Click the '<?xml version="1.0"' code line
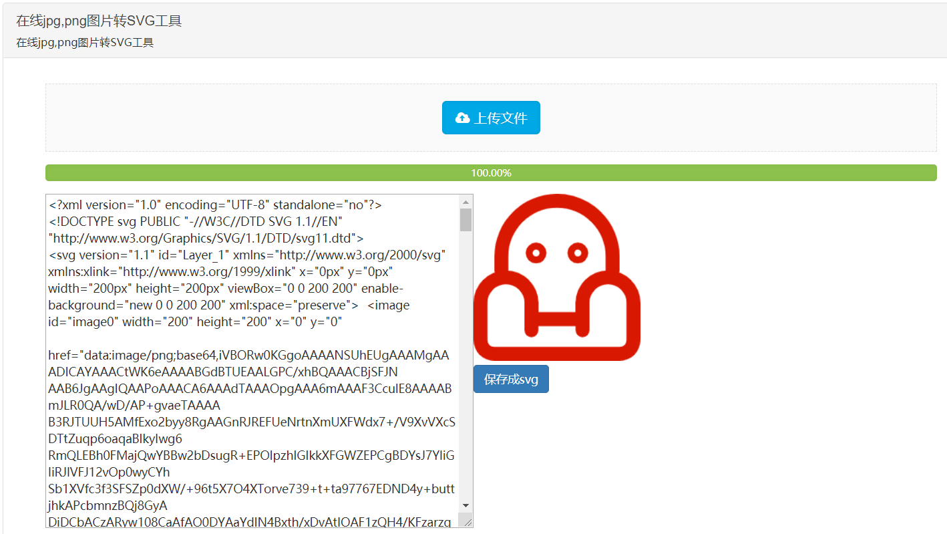 coord(215,205)
